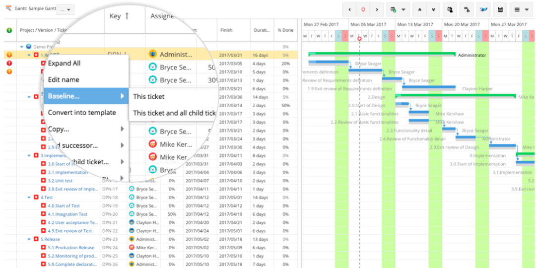This screenshot has height=268, width=536.
Task: Click the critical path dependency icon
Action: pyautogui.click(x=467, y=9)
